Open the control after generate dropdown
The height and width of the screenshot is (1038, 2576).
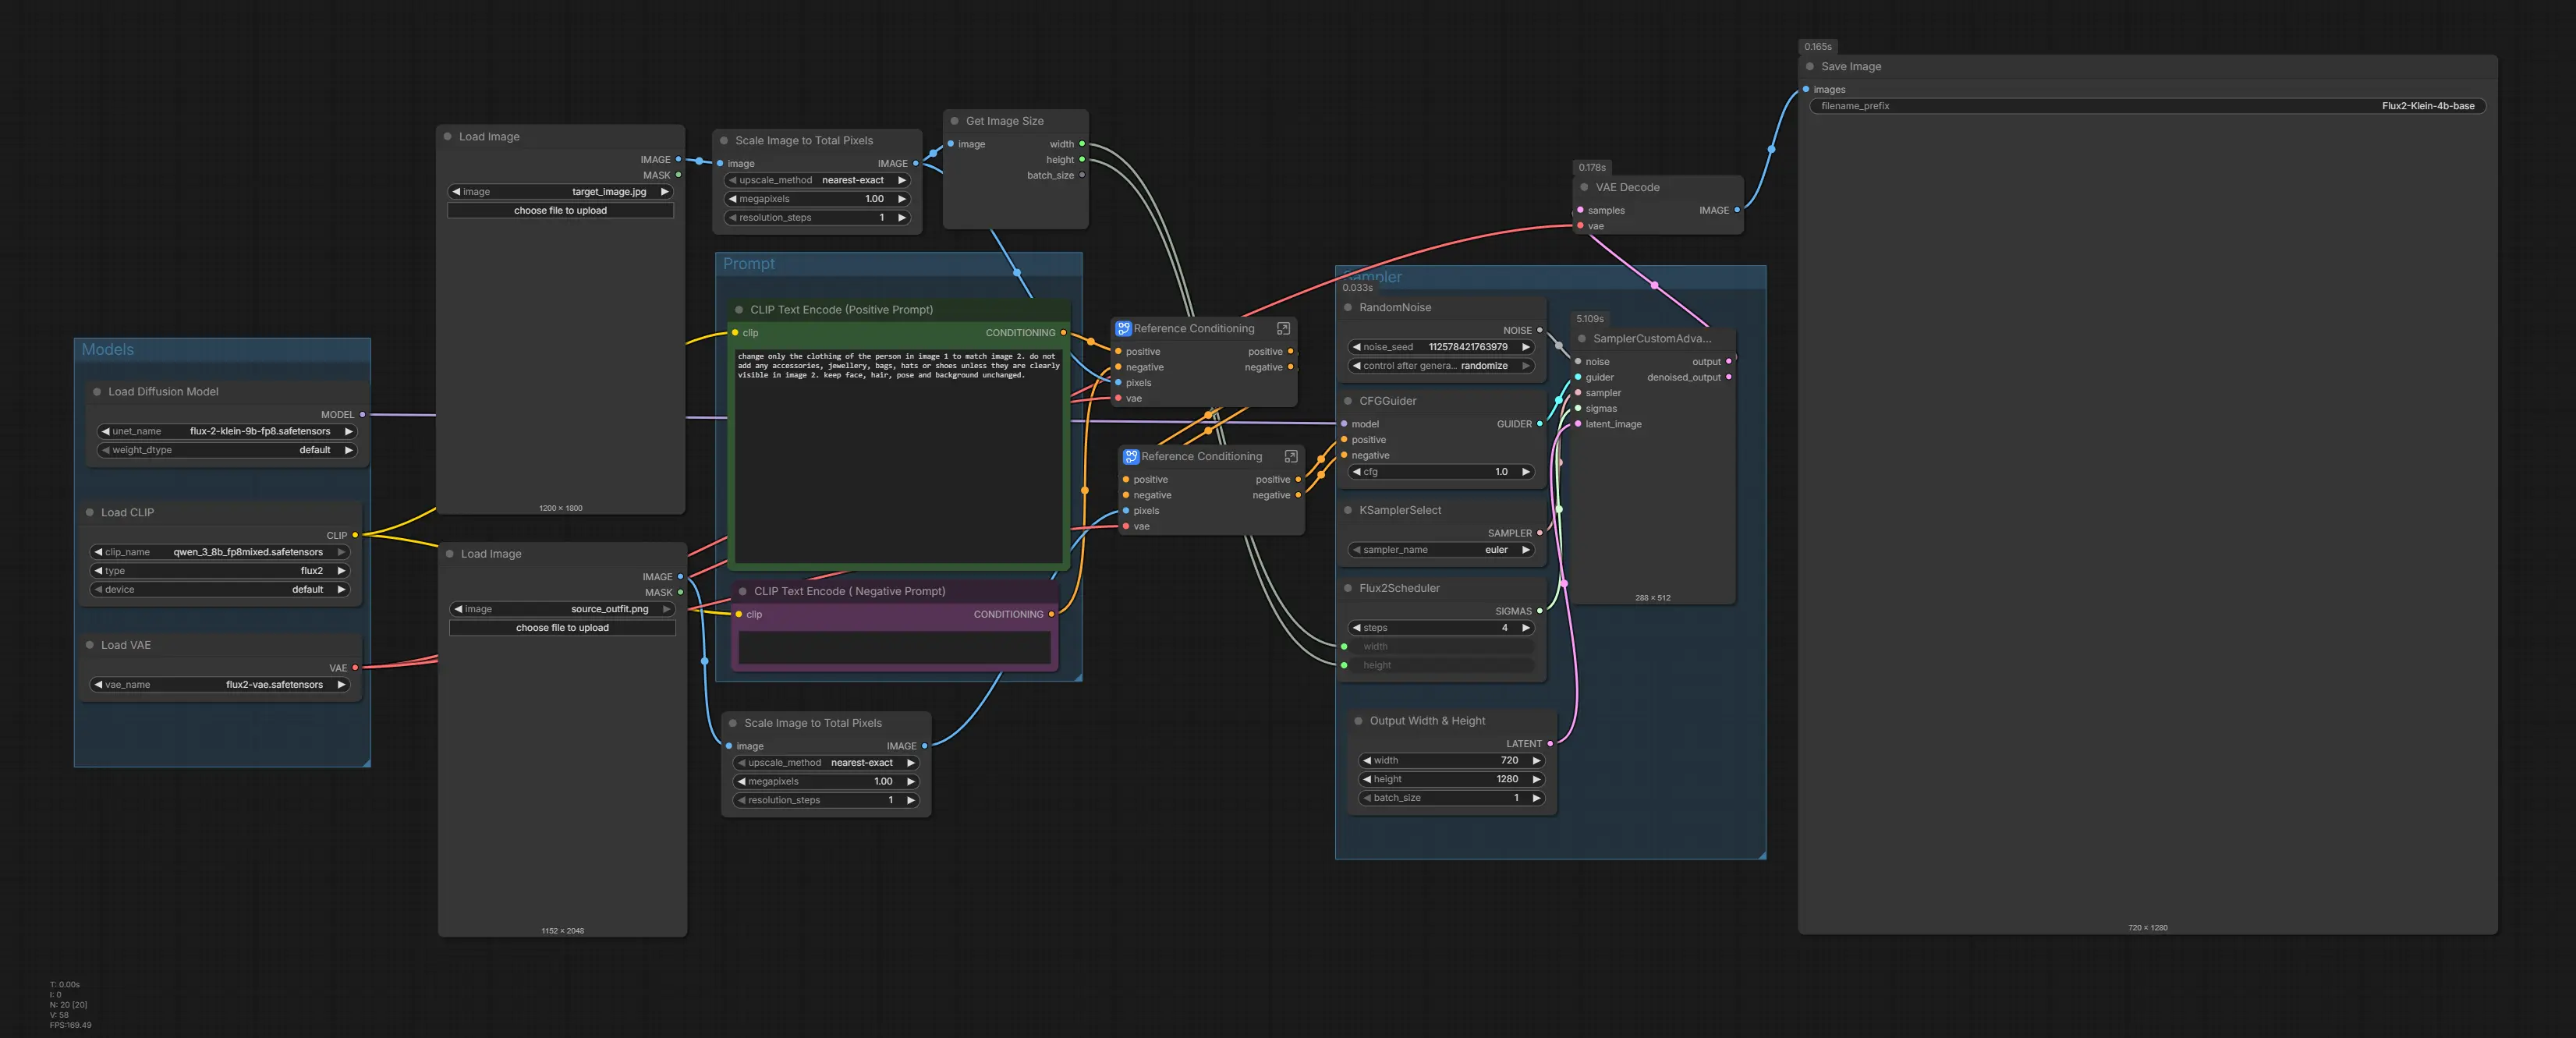pyautogui.click(x=1441, y=366)
